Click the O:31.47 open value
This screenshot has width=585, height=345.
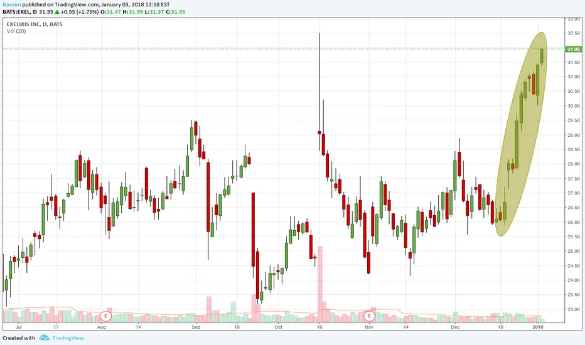coord(111,11)
